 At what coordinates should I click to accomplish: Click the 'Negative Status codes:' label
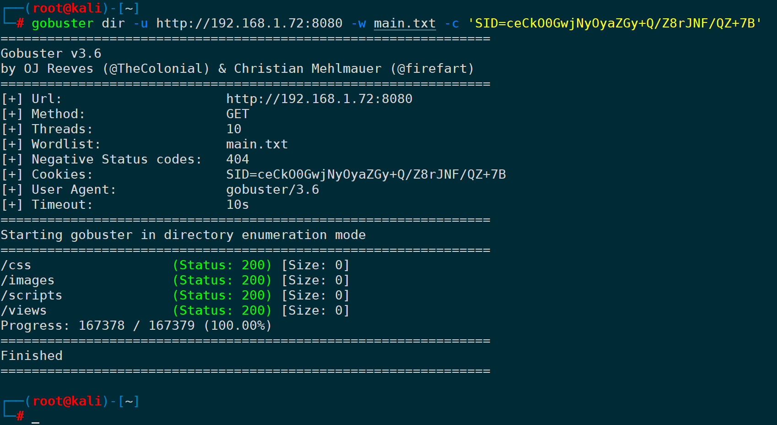[x=117, y=159]
